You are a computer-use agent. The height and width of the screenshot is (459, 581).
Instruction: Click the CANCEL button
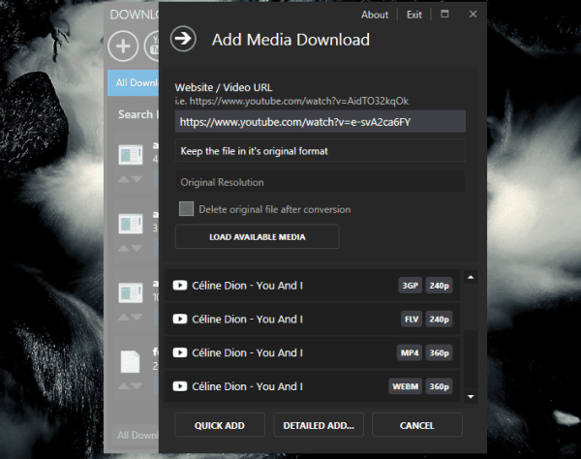pos(416,425)
